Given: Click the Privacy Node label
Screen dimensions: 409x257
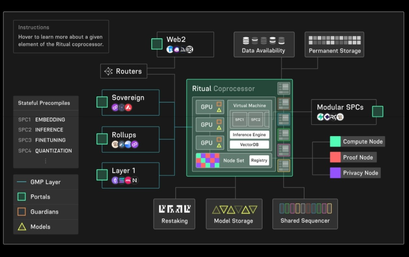Looking at the screenshot, I should coord(361,173).
